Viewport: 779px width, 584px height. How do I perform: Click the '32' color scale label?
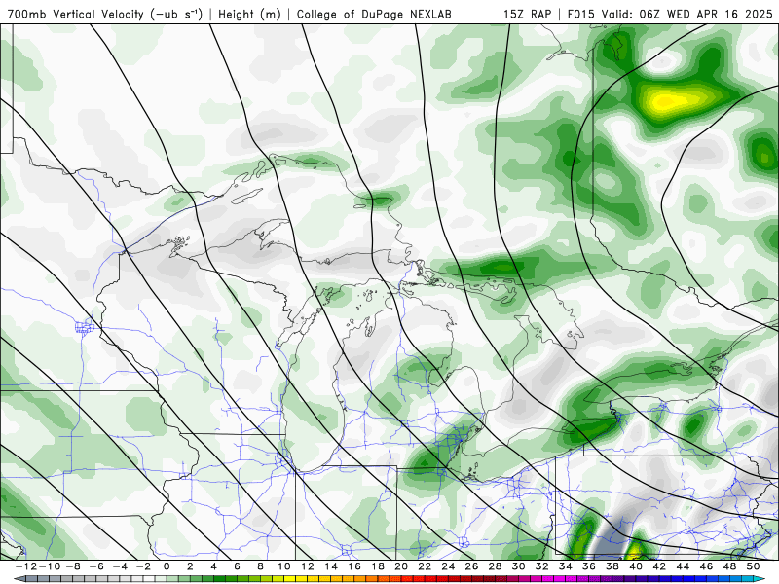tap(542, 566)
